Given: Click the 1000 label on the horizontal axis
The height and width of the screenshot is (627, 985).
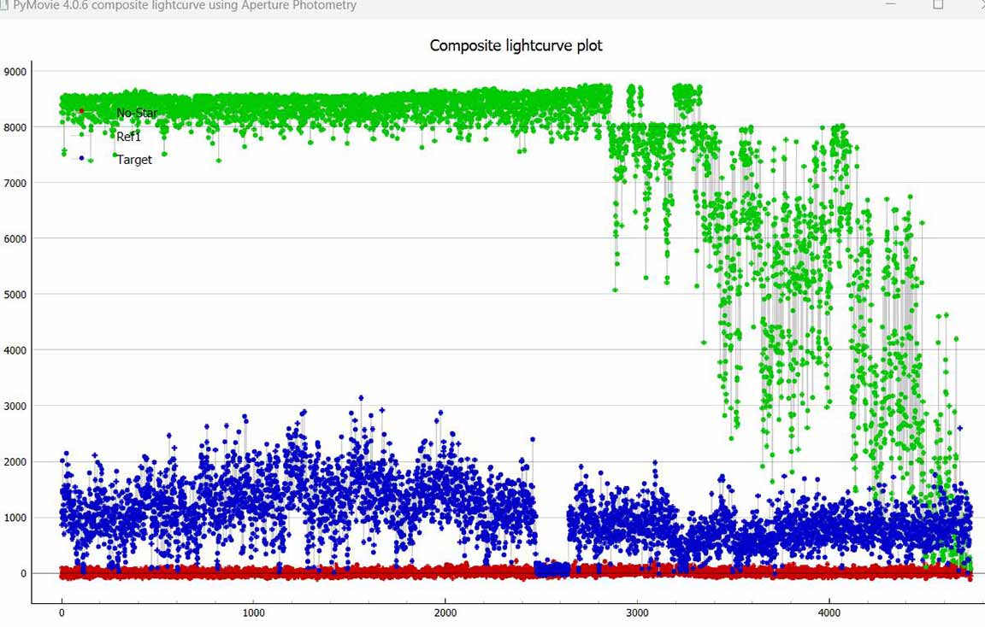Looking at the screenshot, I should point(253,612).
